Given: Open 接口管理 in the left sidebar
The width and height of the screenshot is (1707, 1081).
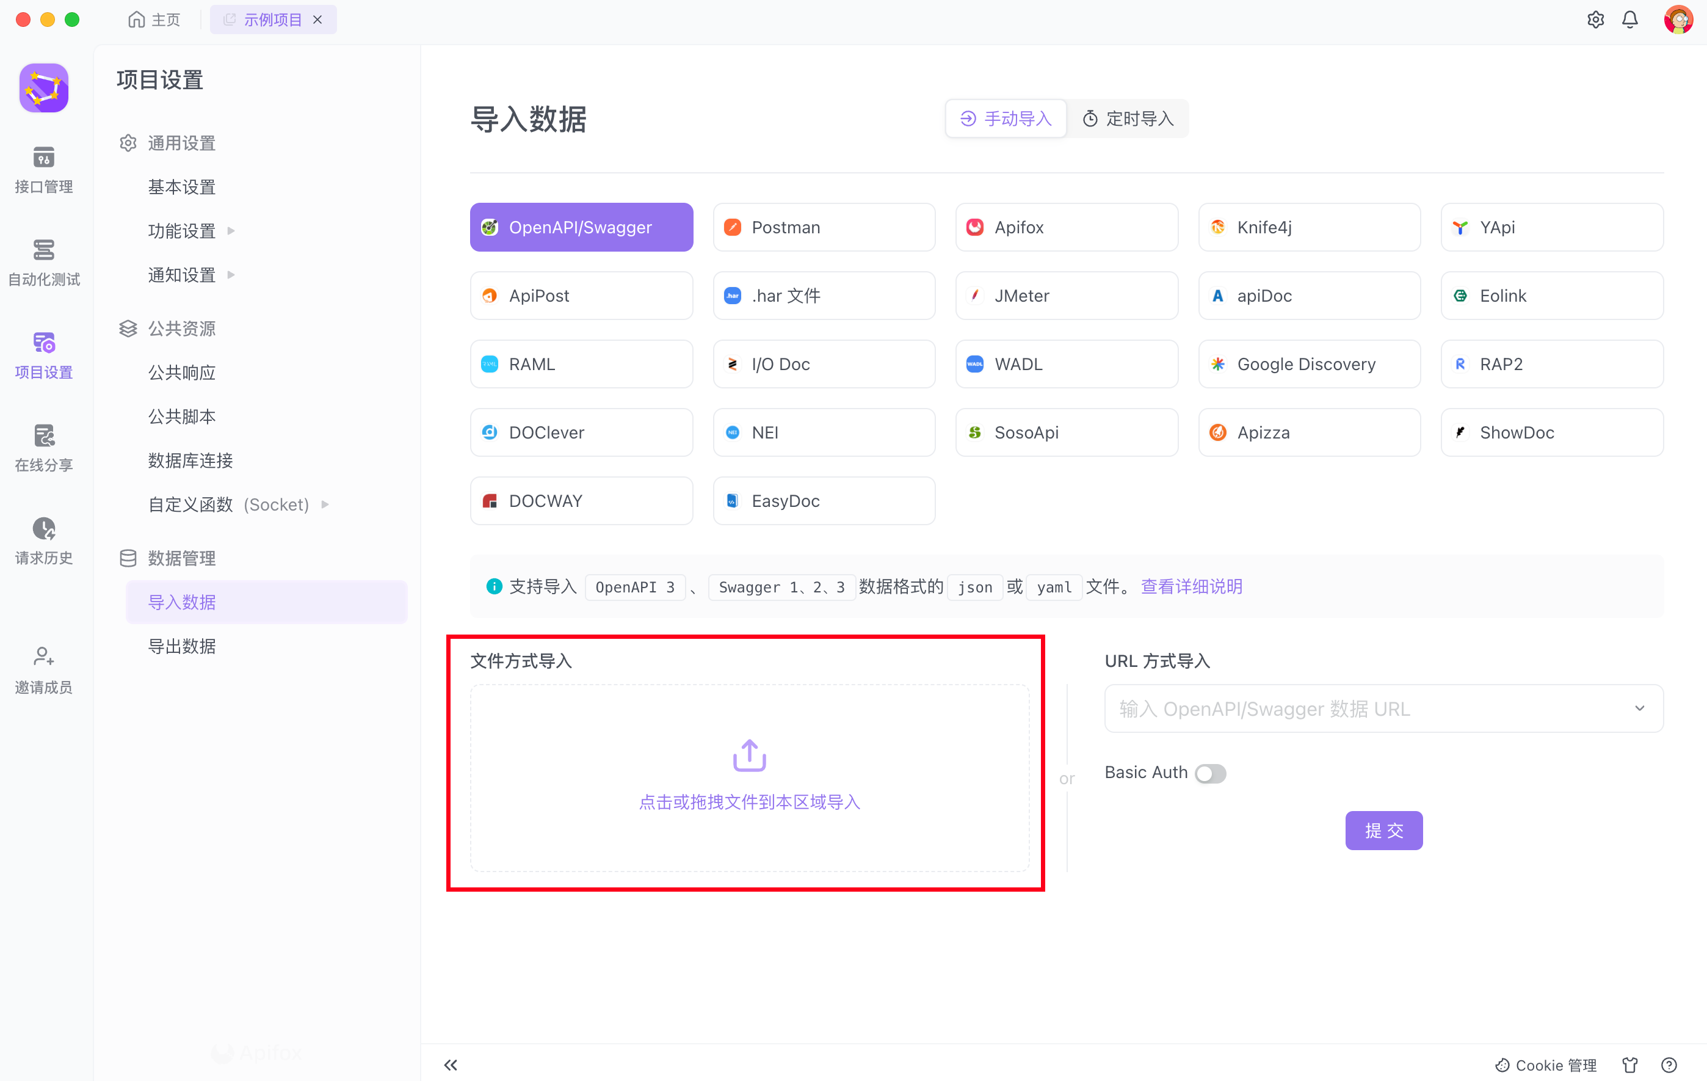Looking at the screenshot, I should pyautogui.click(x=43, y=170).
